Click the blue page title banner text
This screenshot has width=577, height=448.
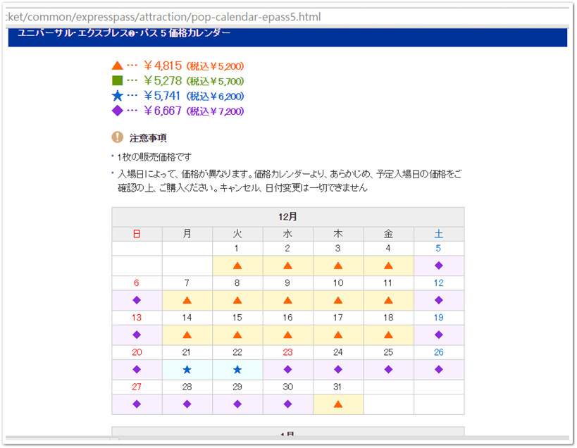coord(124,33)
